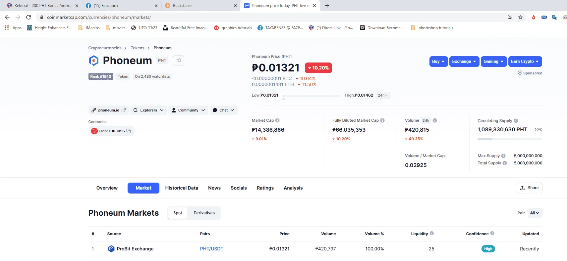The width and height of the screenshot is (567, 261).
Task: Open the Community dropdown
Action: pyautogui.click(x=189, y=110)
